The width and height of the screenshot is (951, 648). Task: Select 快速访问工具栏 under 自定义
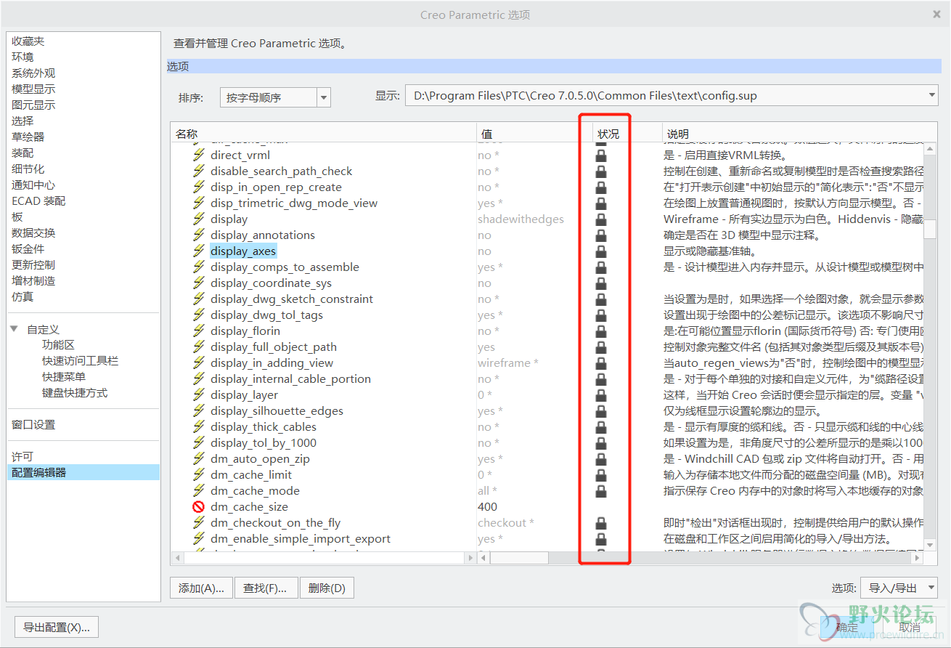(80, 360)
